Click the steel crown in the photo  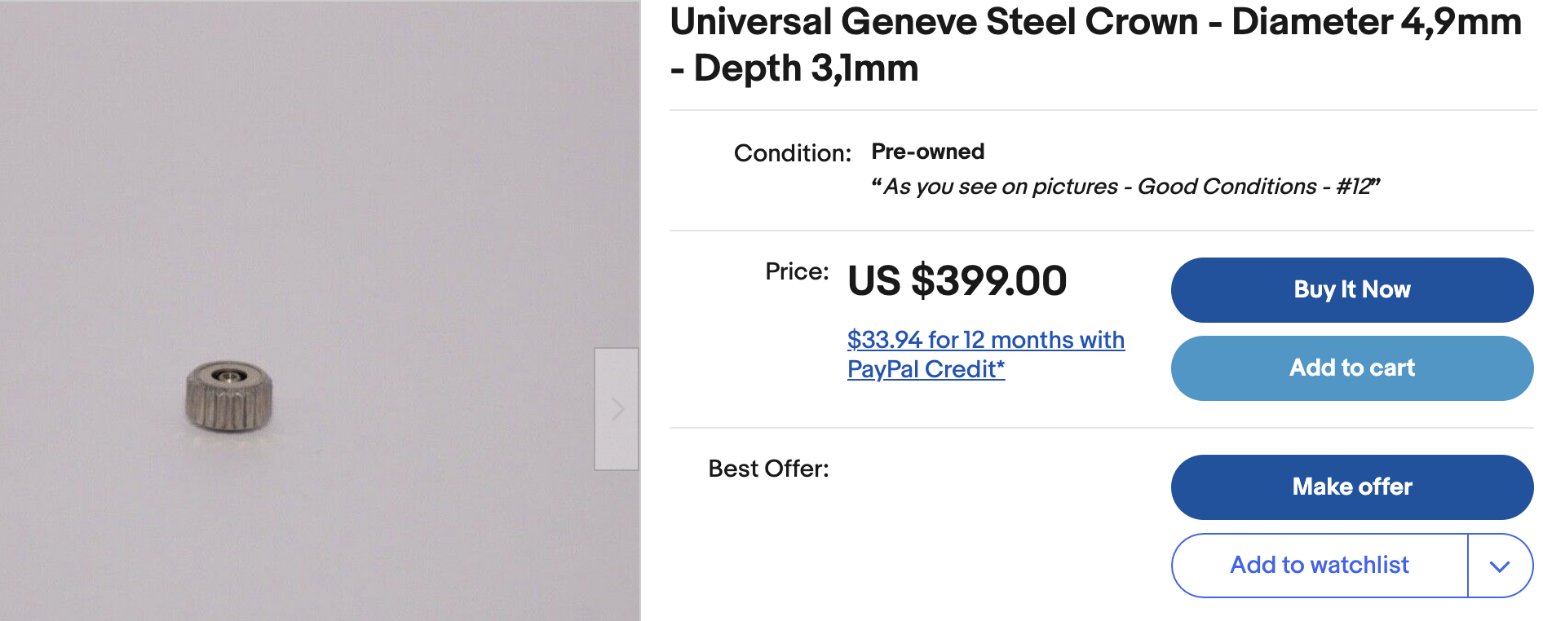[228, 396]
